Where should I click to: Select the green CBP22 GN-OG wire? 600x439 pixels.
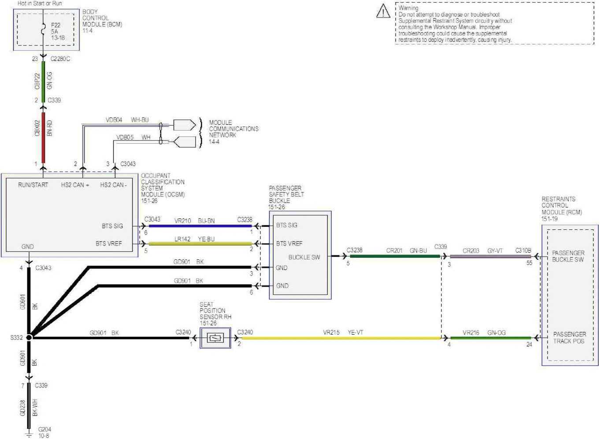[43, 82]
